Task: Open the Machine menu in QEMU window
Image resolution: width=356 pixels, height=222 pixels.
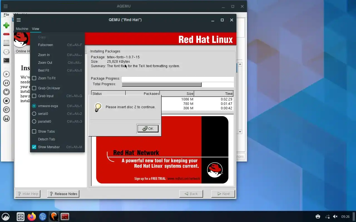Action: click(x=22, y=29)
